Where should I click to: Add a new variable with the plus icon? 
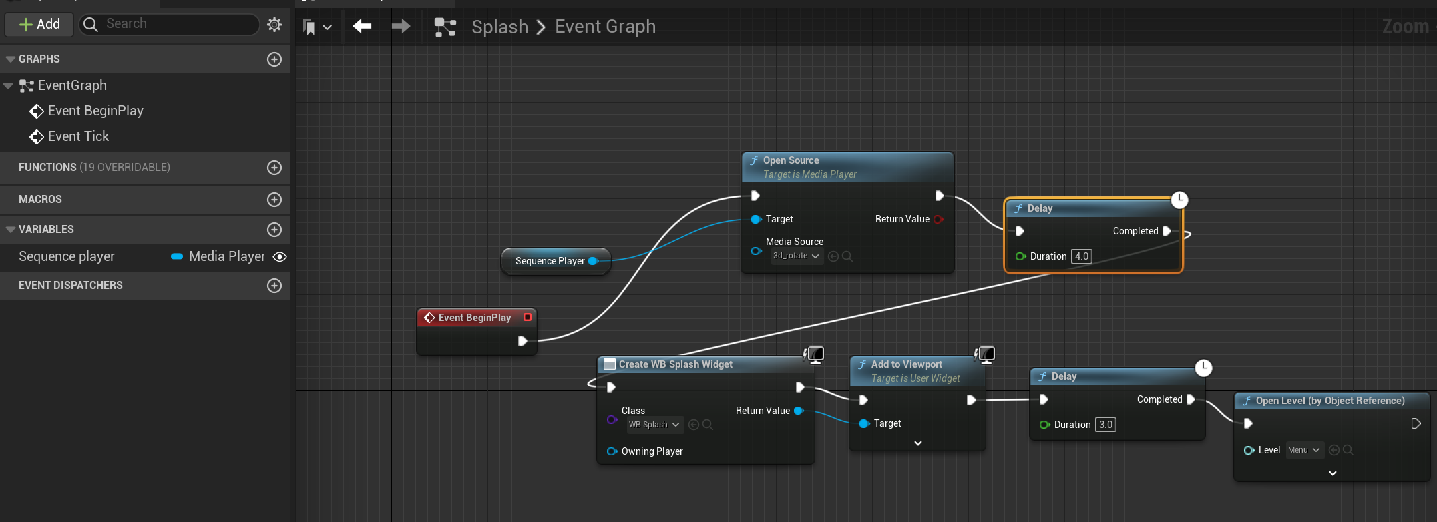tap(274, 230)
